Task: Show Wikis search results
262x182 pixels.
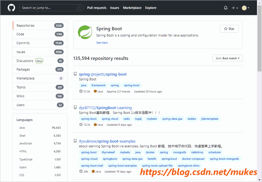Action: (40, 96)
